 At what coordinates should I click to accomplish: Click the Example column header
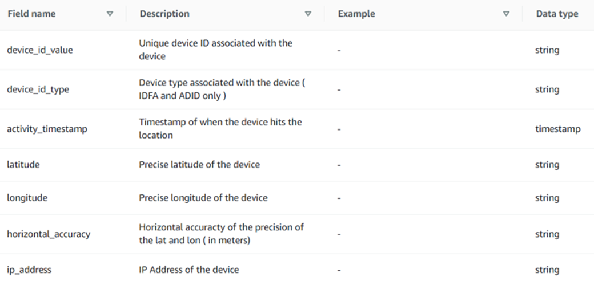[x=356, y=14]
